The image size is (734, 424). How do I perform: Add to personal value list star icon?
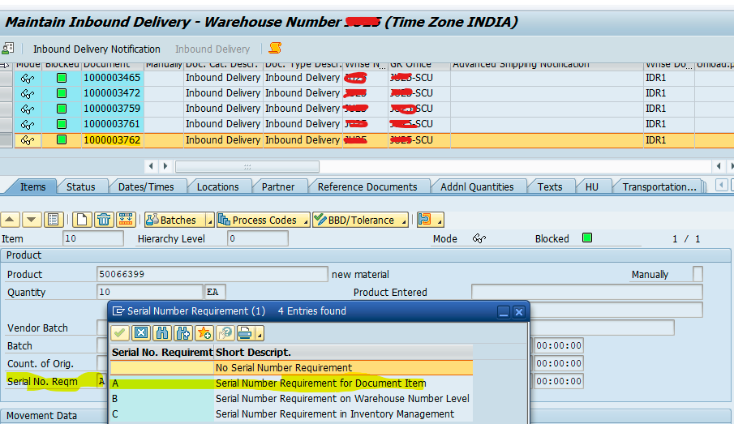204,333
